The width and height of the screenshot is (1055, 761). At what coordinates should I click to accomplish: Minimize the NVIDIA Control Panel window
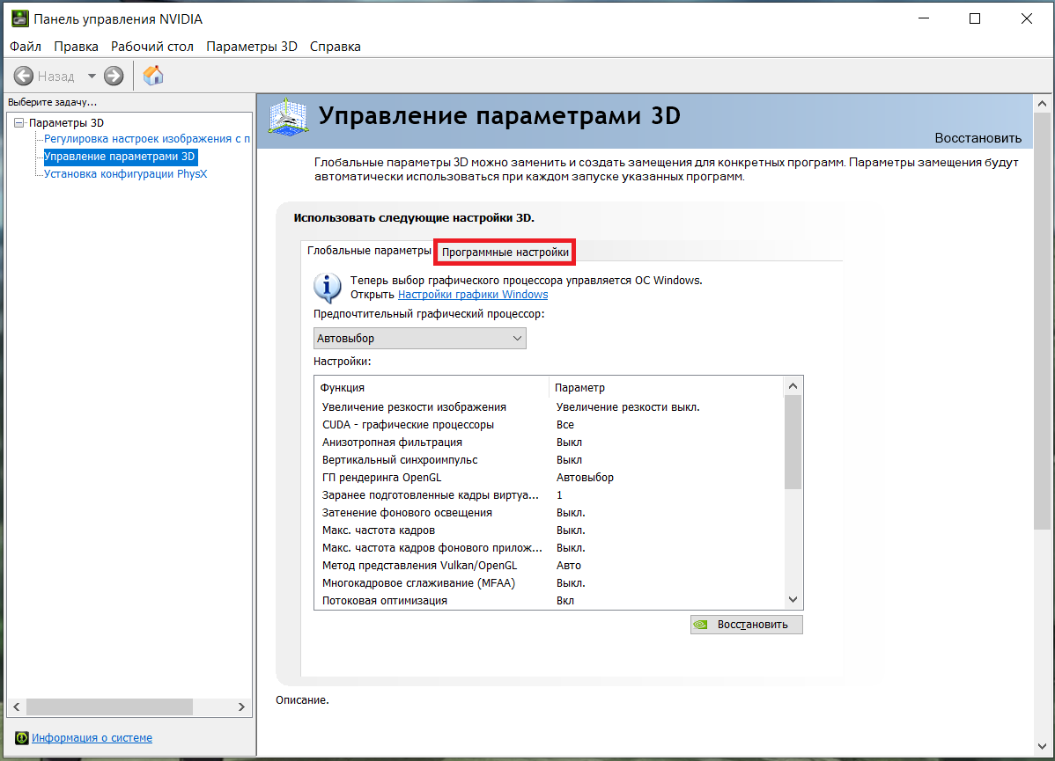(x=924, y=18)
